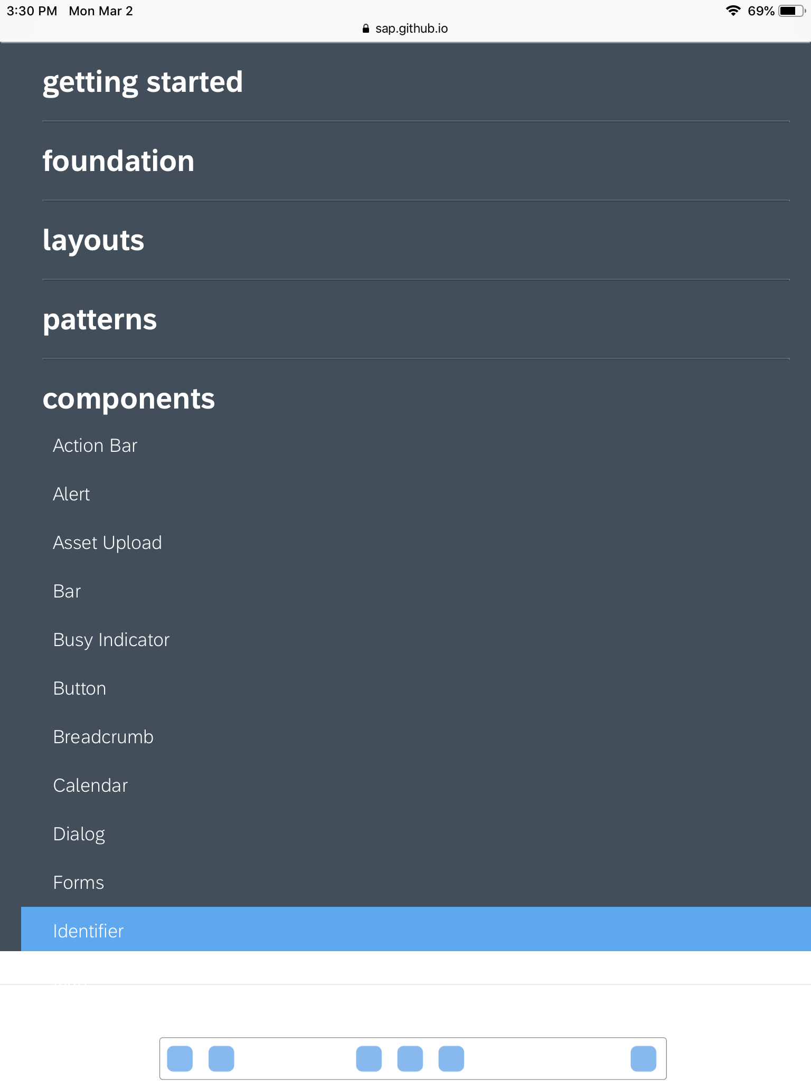811x1081 pixels.
Task: Open the foundation section
Action: click(x=118, y=161)
